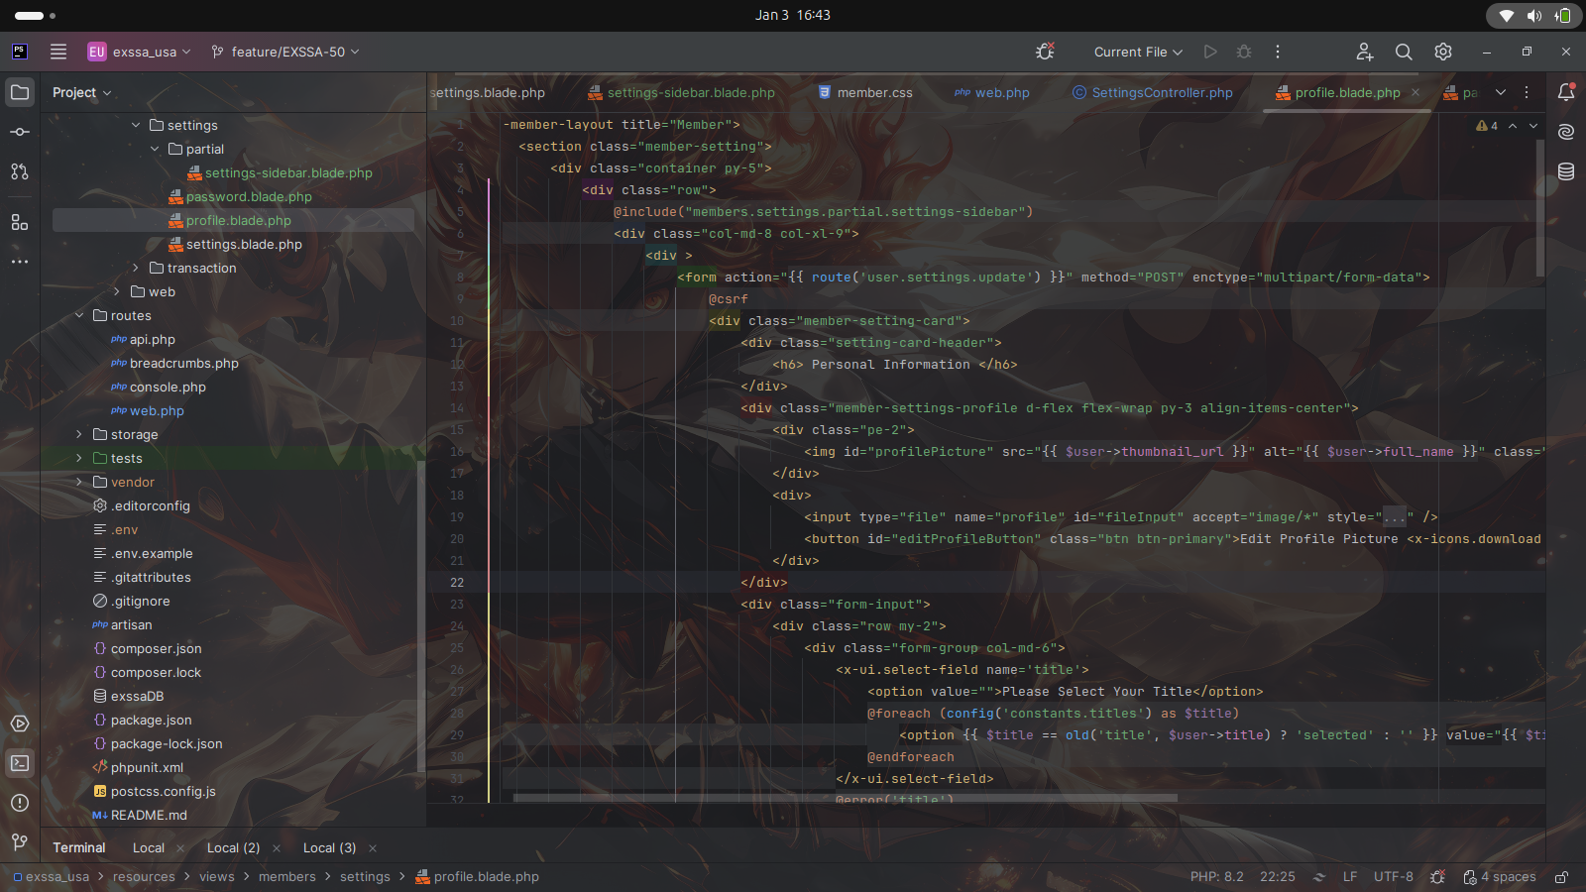Click the members breadcrumb
This screenshot has width=1586, height=892.
pyautogui.click(x=287, y=877)
